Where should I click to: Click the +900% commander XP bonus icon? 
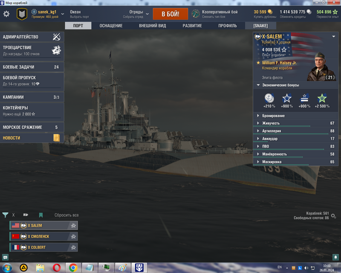click(304, 99)
